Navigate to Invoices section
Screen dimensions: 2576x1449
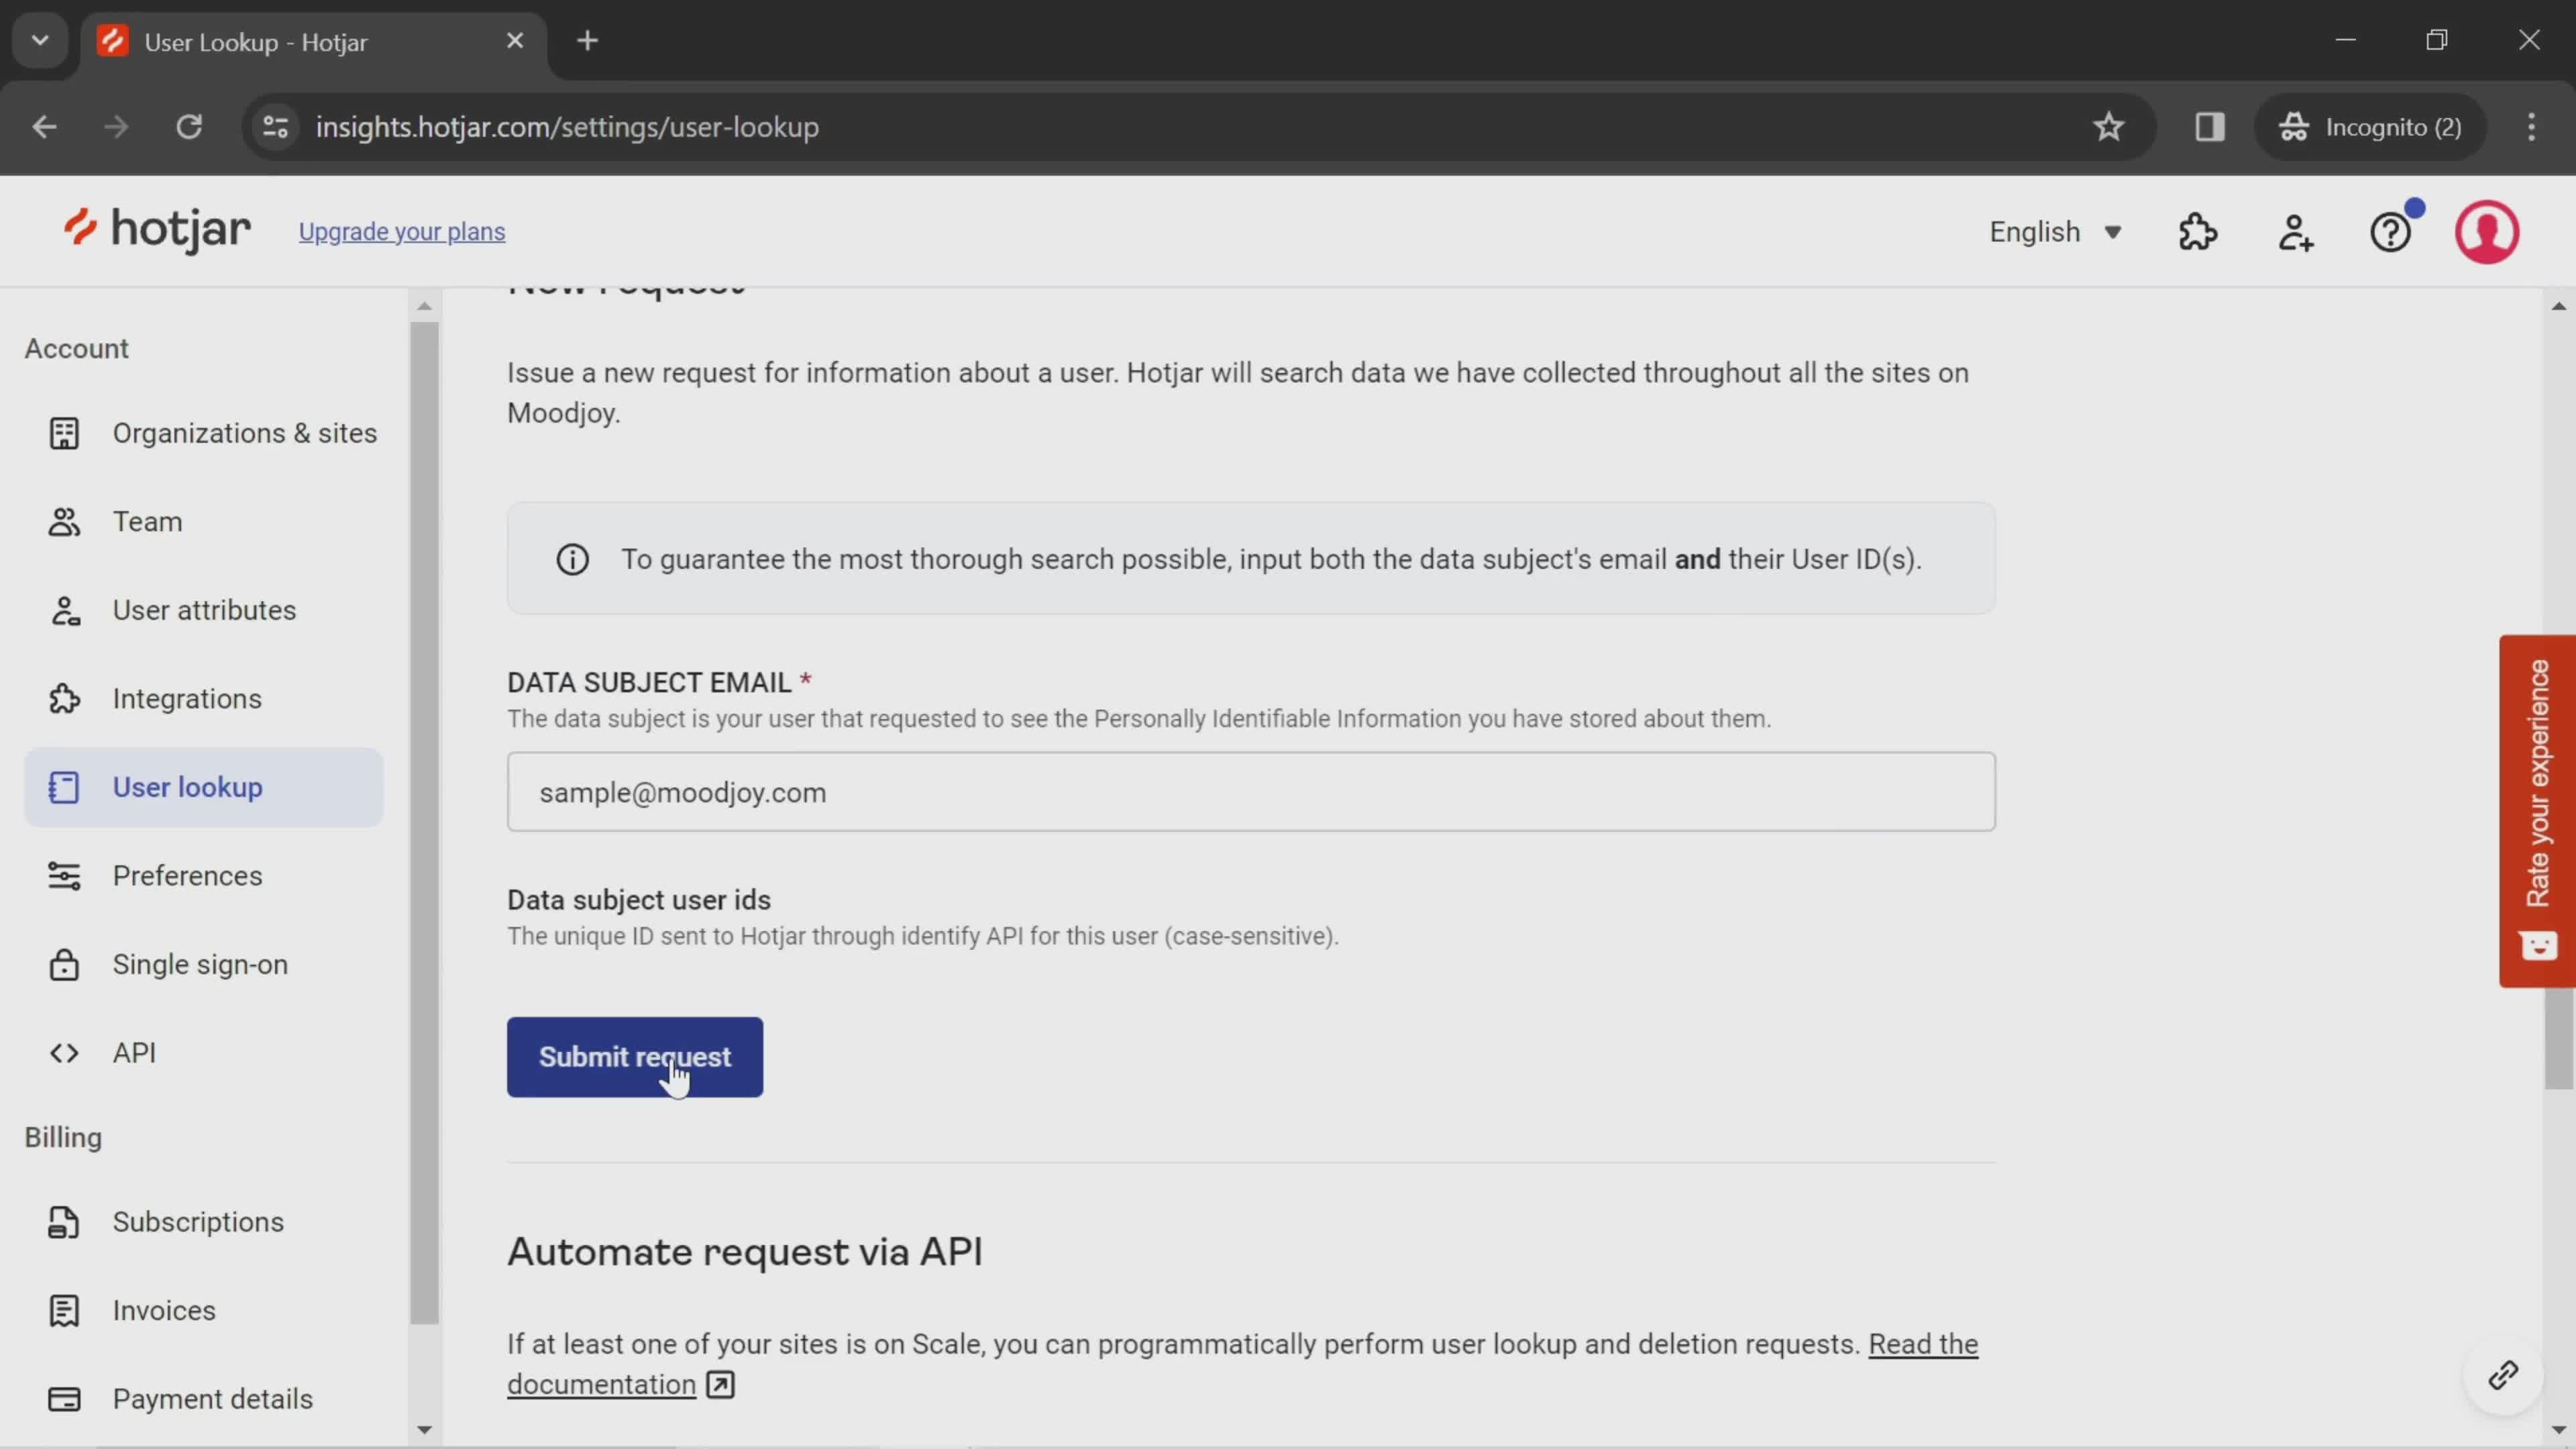164,1309
